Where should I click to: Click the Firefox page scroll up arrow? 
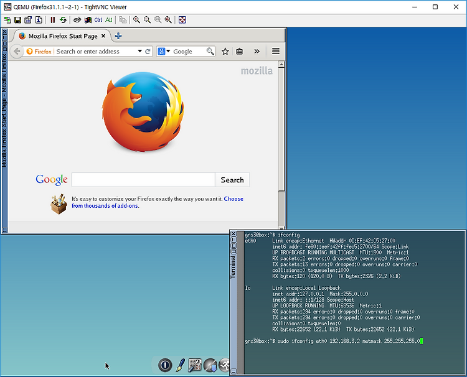(x=281, y=64)
